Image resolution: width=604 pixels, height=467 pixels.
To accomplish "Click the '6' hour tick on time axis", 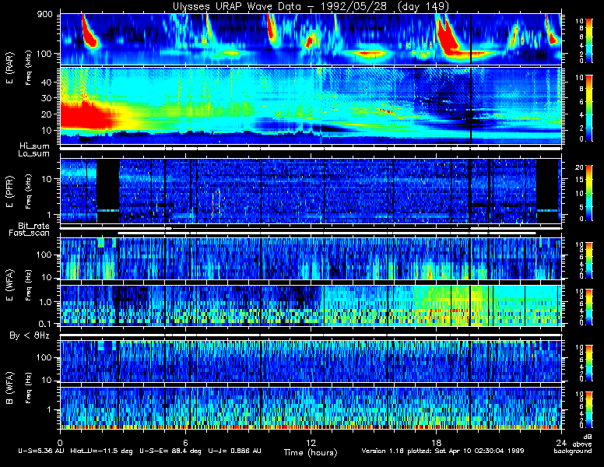I will click(185, 442).
